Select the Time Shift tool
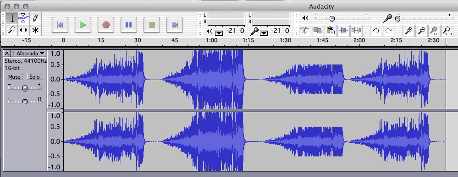The height and width of the screenshot is (177, 458). (23, 30)
